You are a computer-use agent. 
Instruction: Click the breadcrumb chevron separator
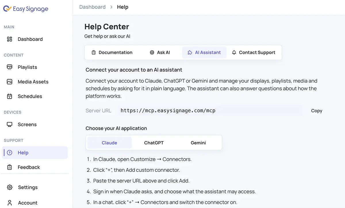coord(111,7)
